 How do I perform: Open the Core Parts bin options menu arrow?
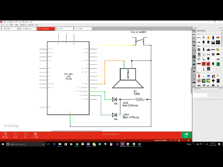(222, 31)
